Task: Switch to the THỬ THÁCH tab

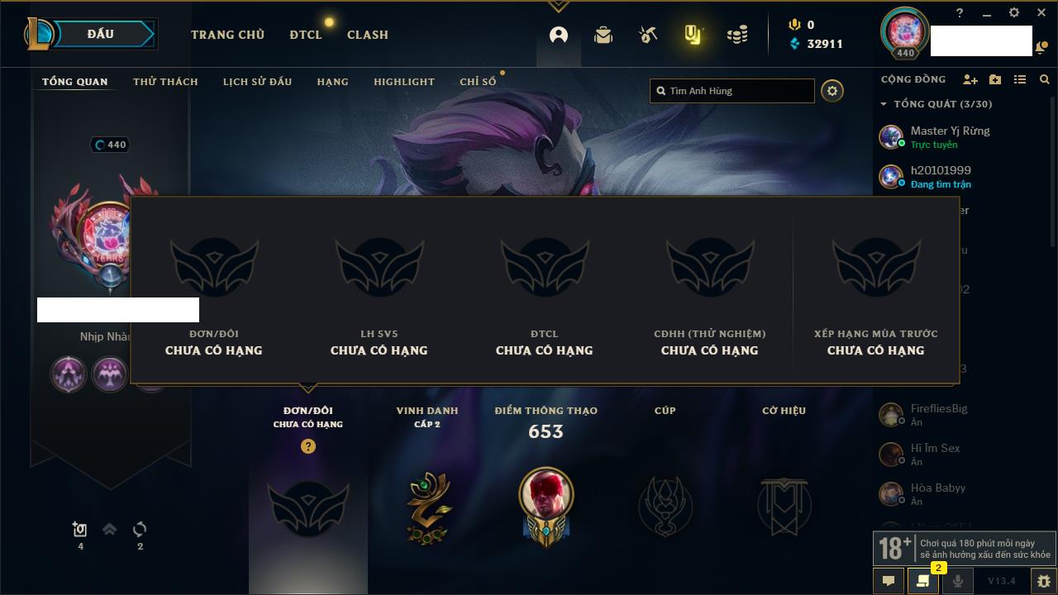Action: pos(165,82)
